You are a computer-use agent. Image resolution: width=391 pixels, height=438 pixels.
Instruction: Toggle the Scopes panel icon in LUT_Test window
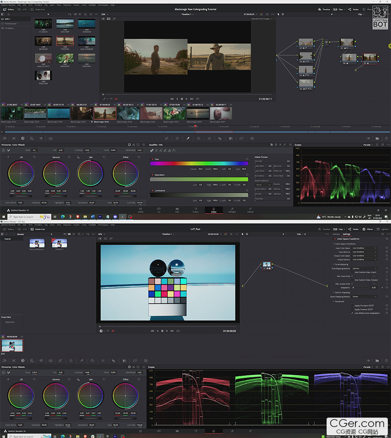pyautogui.click(x=377, y=361)
